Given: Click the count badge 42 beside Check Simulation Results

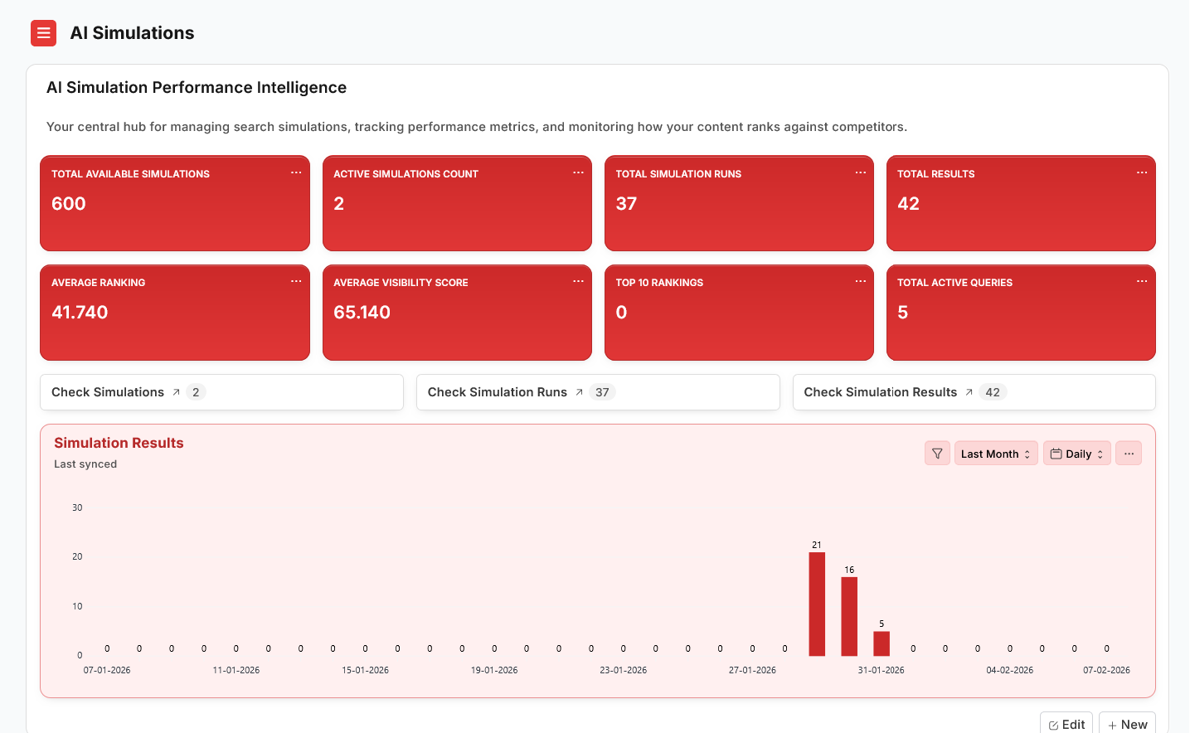Looking at the screenshot, I should tap(993, 392).
